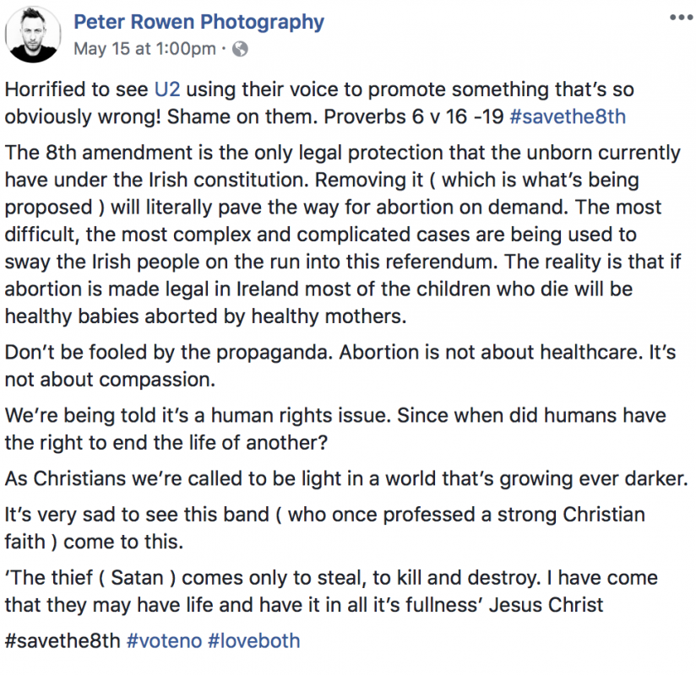Click the words "Jesus Christ" ending the quote
This screenshot has width=696, height=675.
[546, 605]
